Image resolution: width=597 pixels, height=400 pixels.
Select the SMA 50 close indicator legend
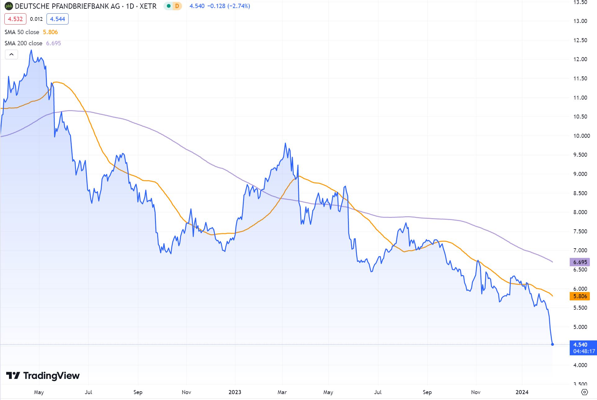(22, 32)
